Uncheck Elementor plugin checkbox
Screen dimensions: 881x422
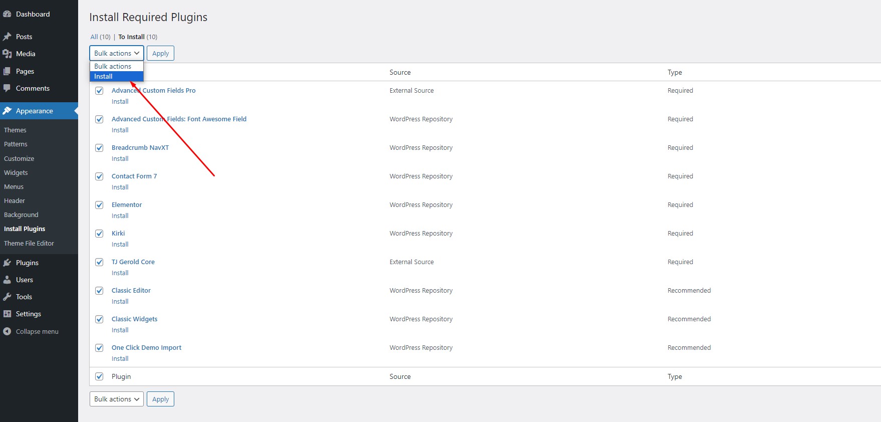click(99, 205)
